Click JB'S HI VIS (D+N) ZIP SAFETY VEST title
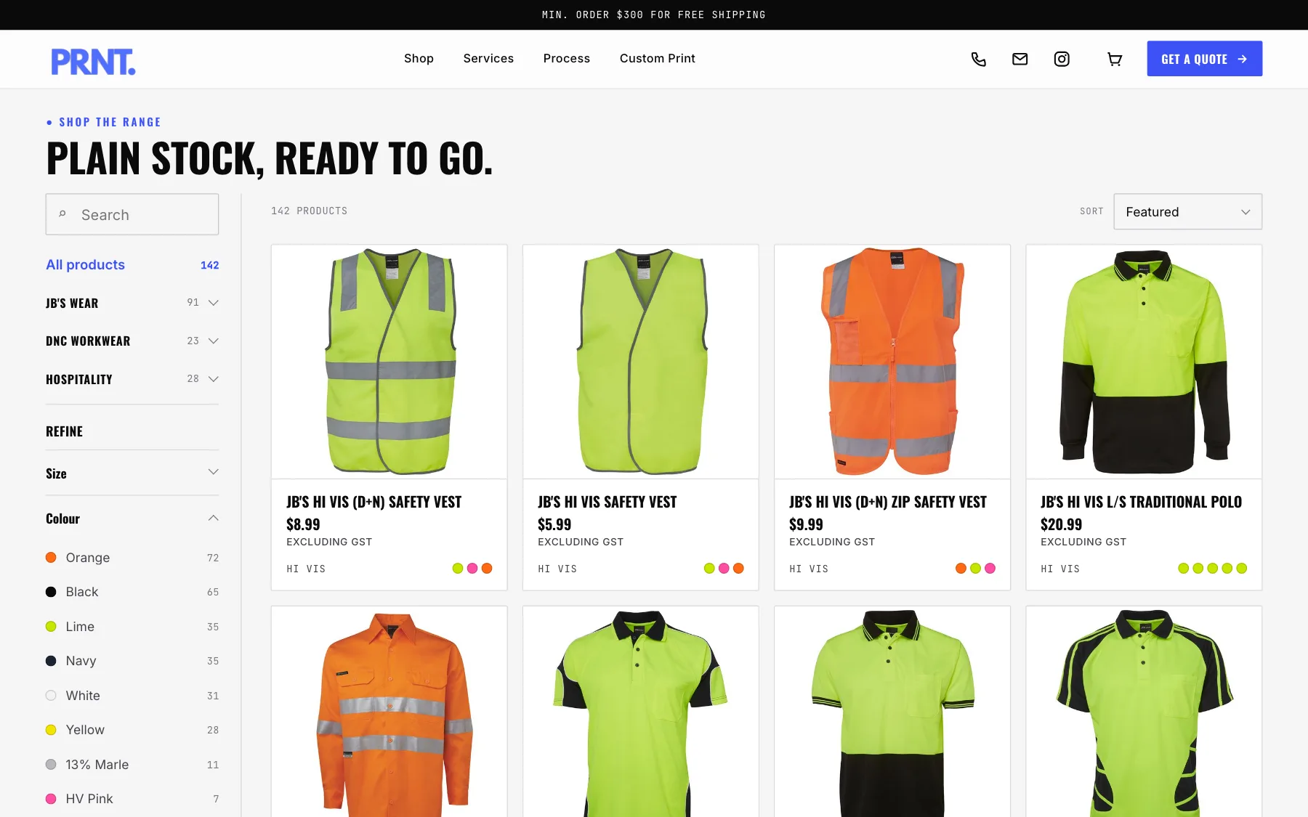Screen dimensions: 1308x817 887,502
